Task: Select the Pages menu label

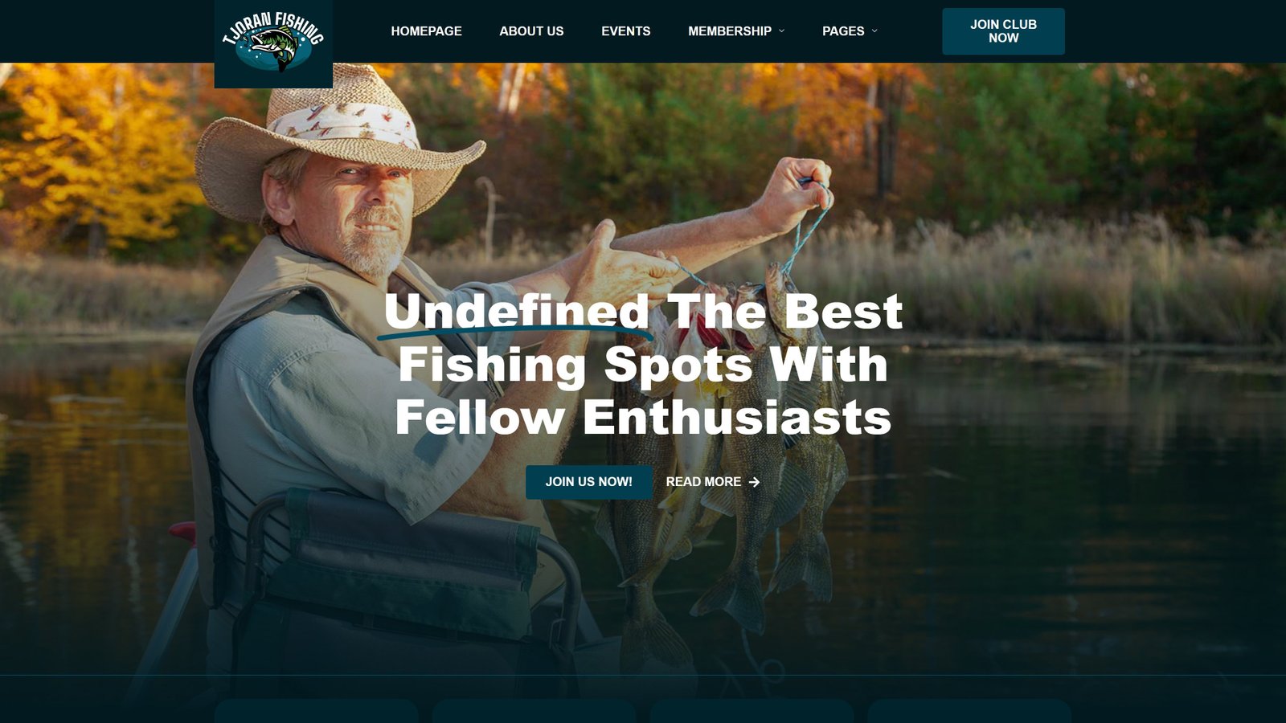Action: (x=843, y=31)
